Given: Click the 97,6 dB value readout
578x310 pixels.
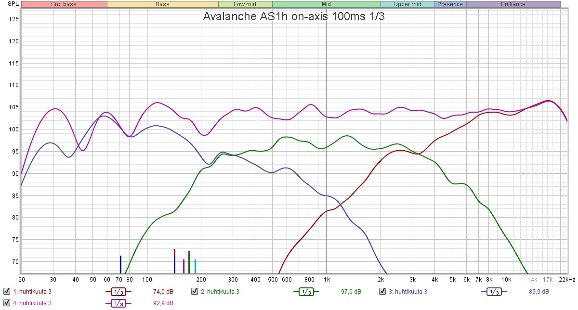Looking at the screenshot, I should (x=350, y=291).
